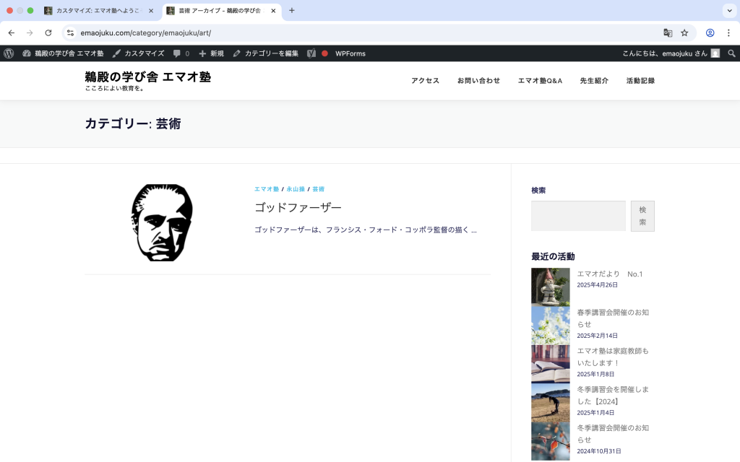Open the ゴッドファーザー post title

(298, 207)
